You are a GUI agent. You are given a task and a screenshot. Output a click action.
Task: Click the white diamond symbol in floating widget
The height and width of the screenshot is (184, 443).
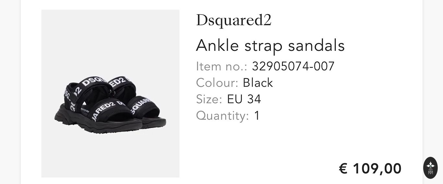(430, 165)
